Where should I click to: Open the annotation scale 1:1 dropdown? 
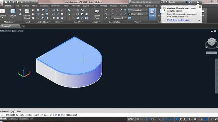(189, 119)
